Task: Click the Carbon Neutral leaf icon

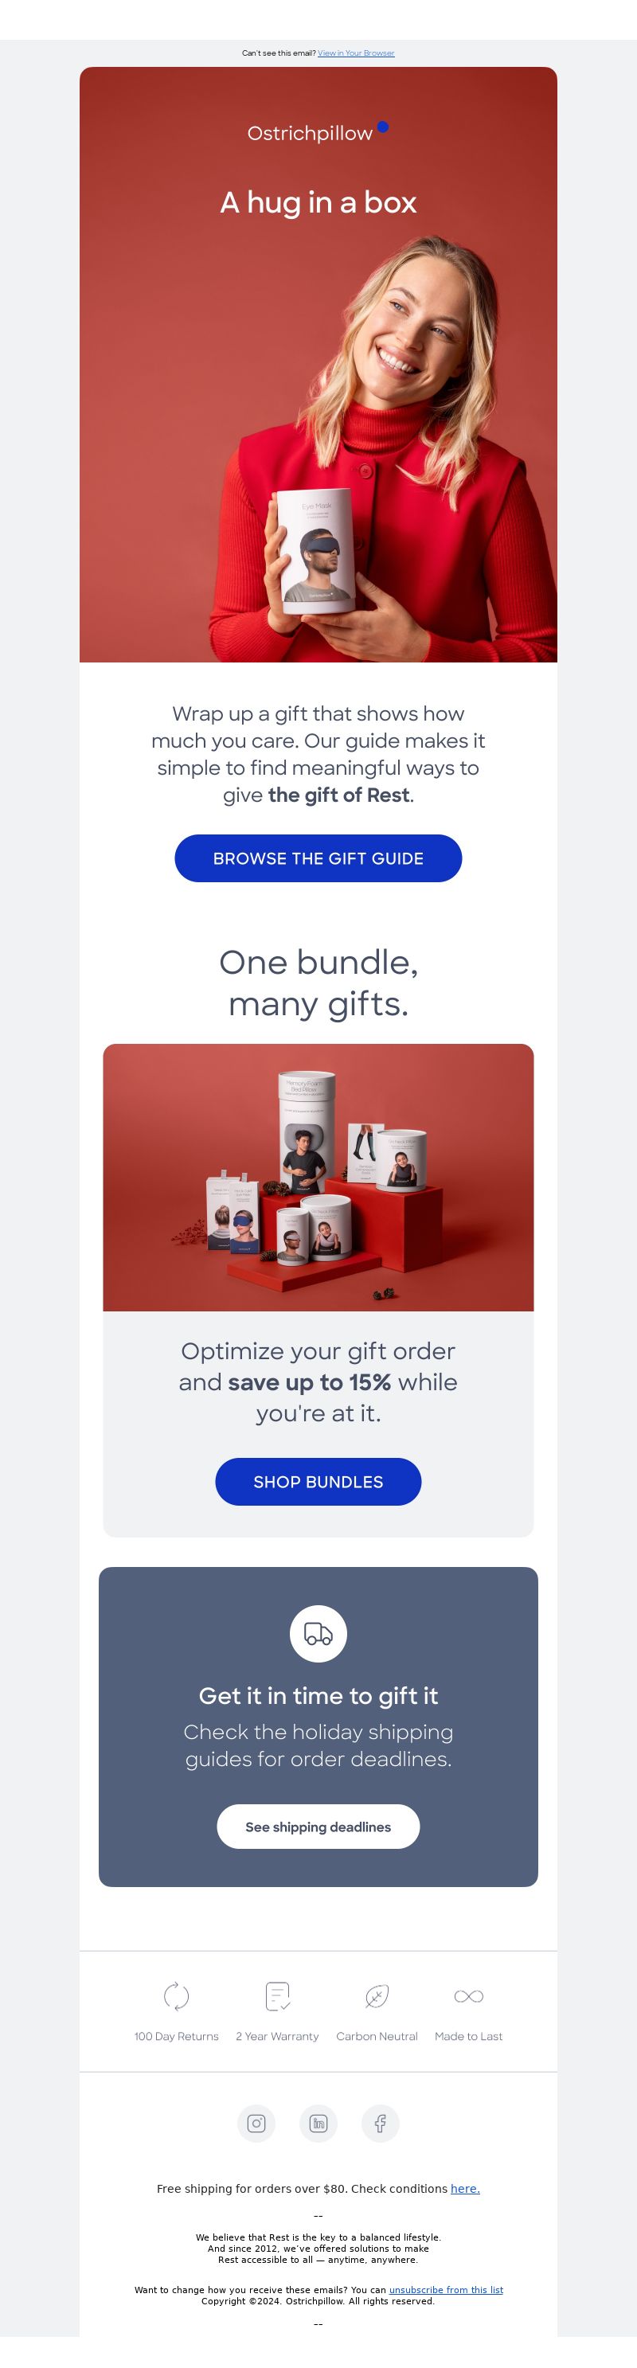Action: [377, 1995]
